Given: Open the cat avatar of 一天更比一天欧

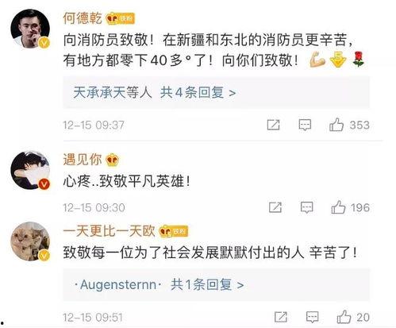Looking at the screenshot, I should (30, 241).
